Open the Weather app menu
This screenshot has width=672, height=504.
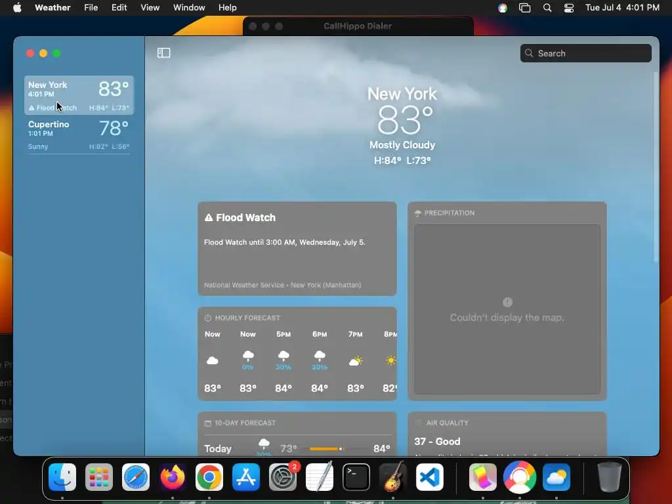[x=52, y=8]
